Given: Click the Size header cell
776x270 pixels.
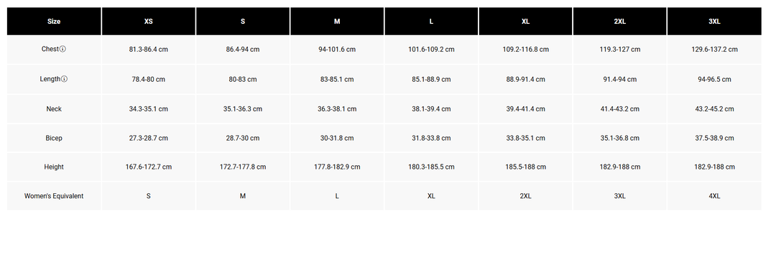Looking at the screenshot, I should (x=54, y=22).
